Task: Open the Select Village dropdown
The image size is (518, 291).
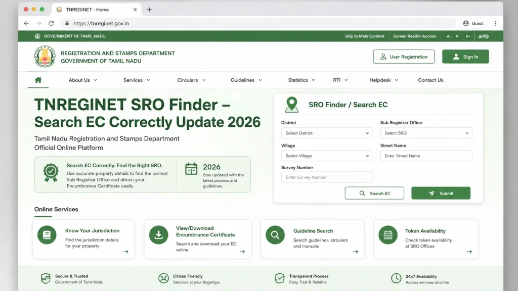Action: click(x=327, y=156)
